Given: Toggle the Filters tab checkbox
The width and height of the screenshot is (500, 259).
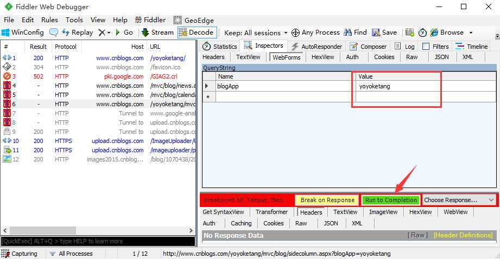Looking at the screenshot, I should [426, 47].
